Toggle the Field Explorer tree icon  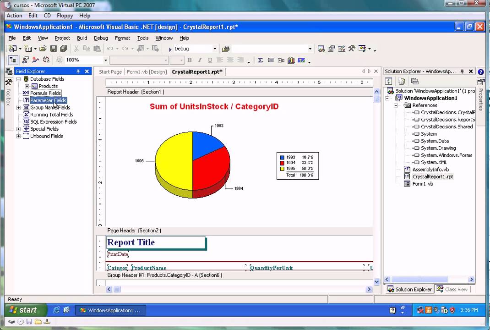(13, 60)
